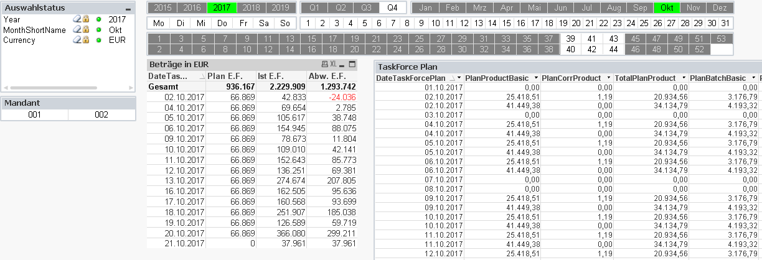Clear the Year selection with its eraser icon
The image size is (762, 260).
[76, 20]
